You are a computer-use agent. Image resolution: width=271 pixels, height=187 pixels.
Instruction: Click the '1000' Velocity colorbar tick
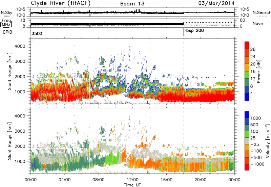click(x=256, y=118)
